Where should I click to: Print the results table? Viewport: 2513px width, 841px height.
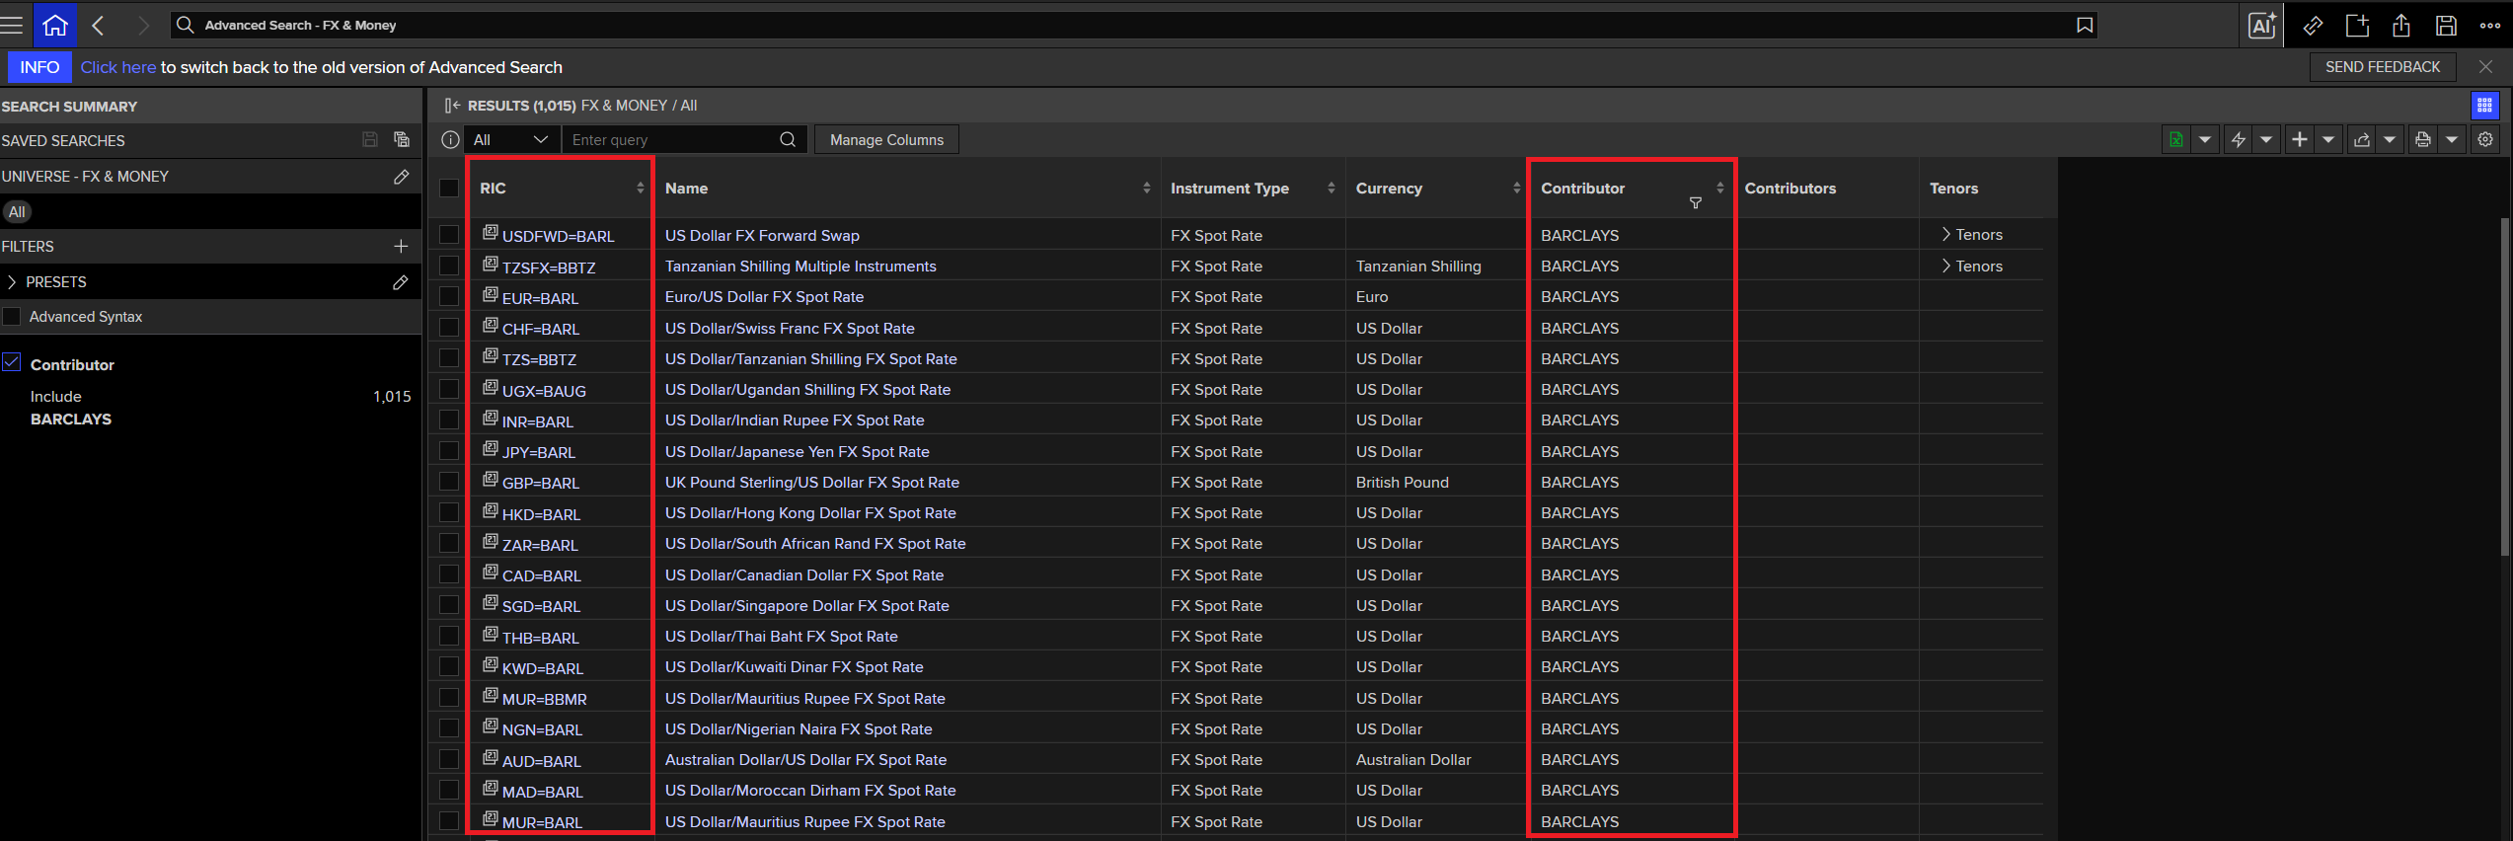2422,140
